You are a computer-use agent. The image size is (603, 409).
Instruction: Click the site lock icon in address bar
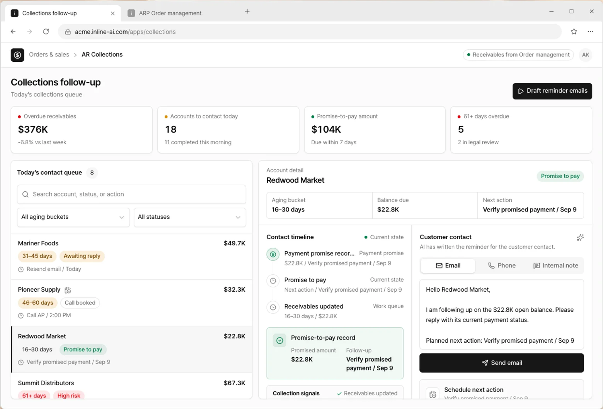pyautogui.click(x=68, y=32)
